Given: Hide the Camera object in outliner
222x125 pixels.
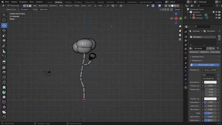Looking at the screenshot, I should tap(216, 15).
